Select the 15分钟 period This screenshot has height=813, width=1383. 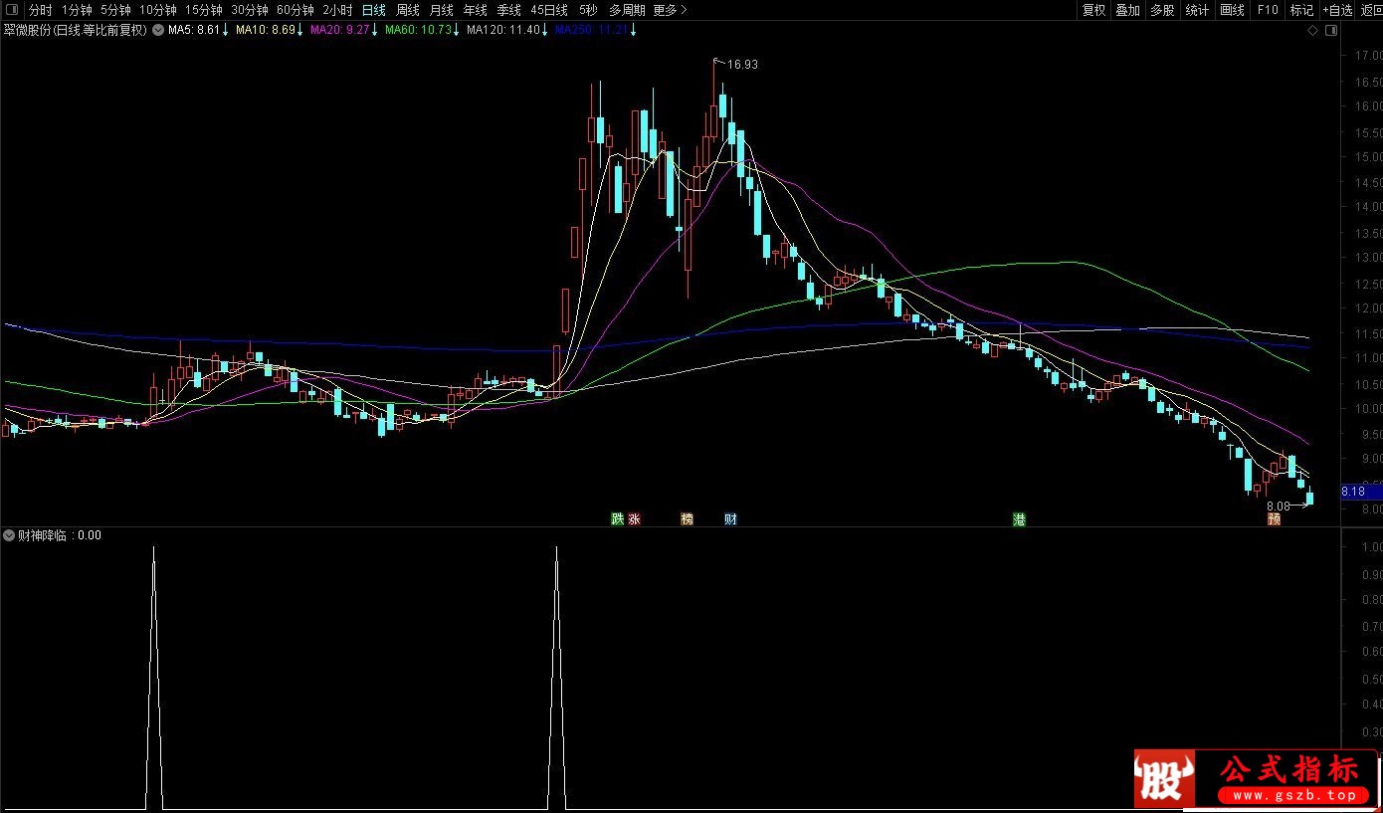pos(204,10)
